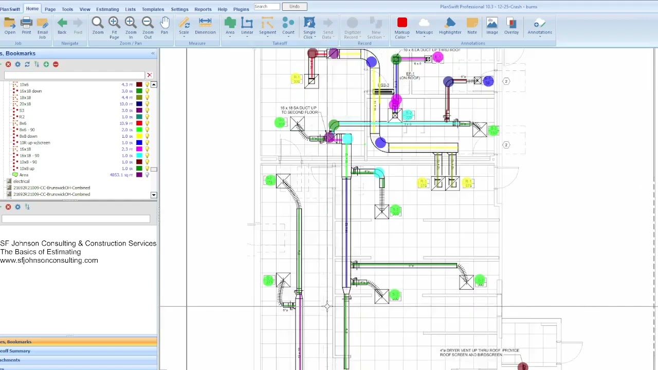Toggle visibility bulb for S3 item
This screenshot has height=370, width=658.
click(x=147, y=110)
